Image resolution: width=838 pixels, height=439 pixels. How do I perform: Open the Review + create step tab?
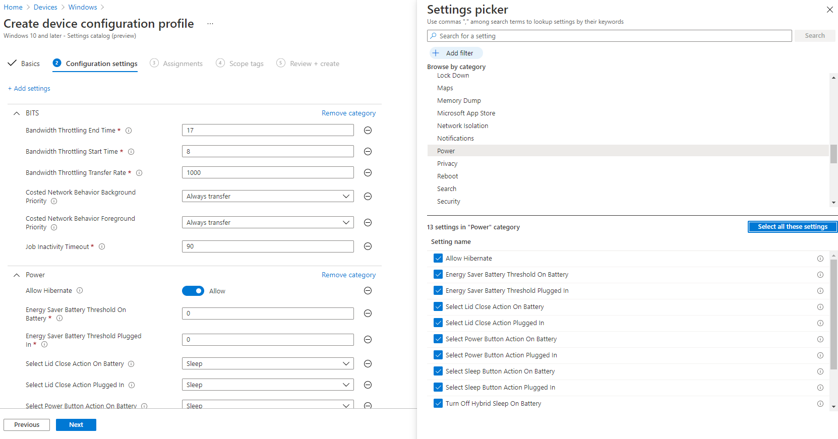click(308, 64)
